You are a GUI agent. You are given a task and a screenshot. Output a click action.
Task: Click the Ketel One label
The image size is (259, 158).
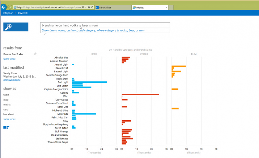(x=63, y=107)
